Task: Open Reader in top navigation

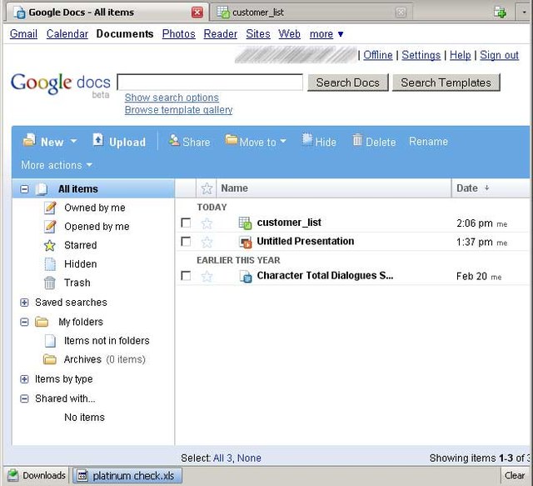Action: [220, 34]
